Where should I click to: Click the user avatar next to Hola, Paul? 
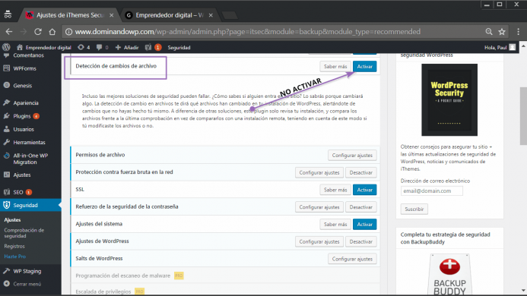[513, 47]
